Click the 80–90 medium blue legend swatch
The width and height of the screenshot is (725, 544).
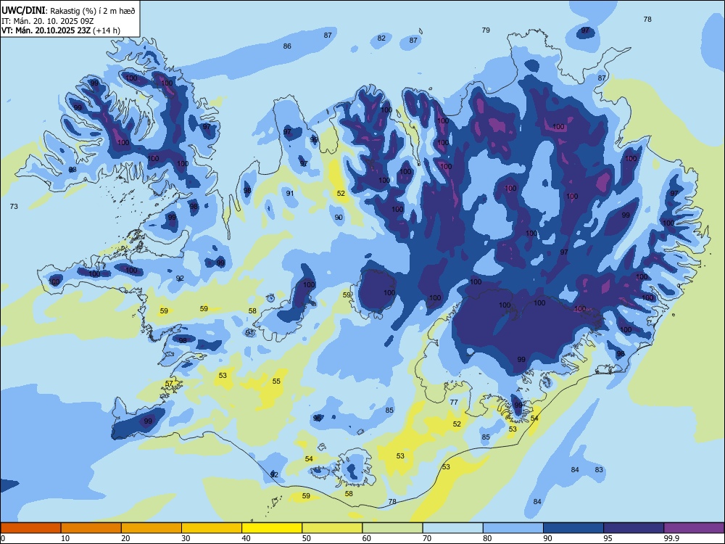513,528
